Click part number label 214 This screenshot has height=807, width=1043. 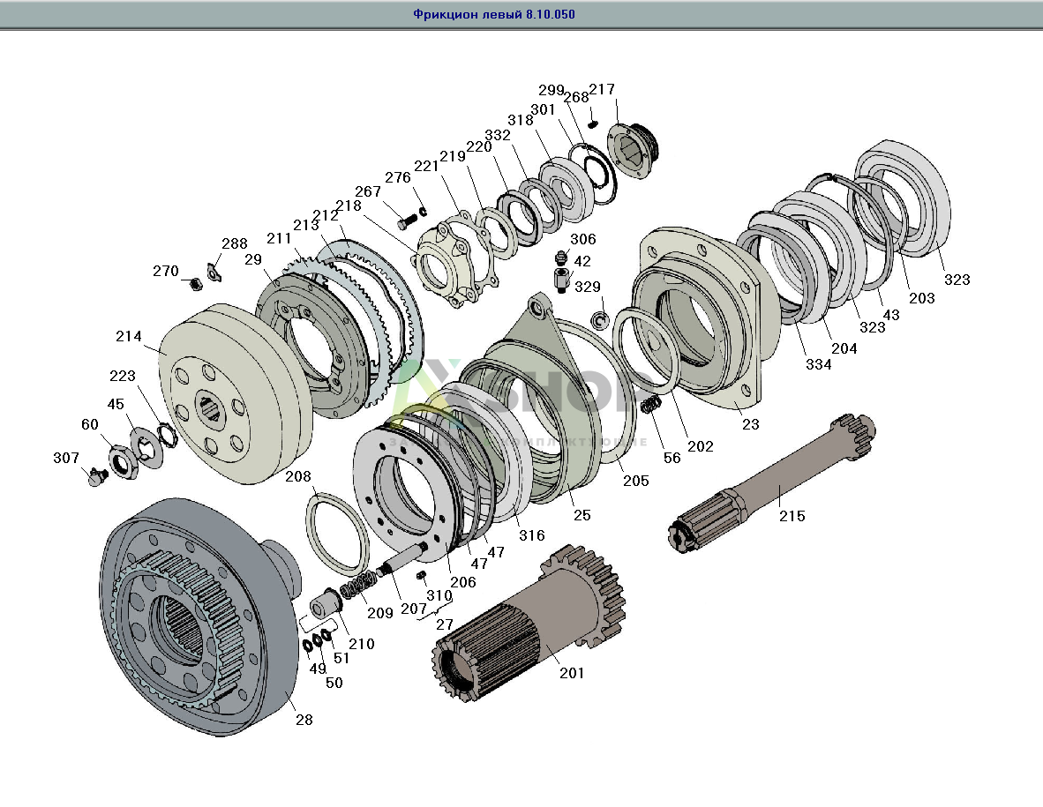pyautogui.click(x=128, y=337)
